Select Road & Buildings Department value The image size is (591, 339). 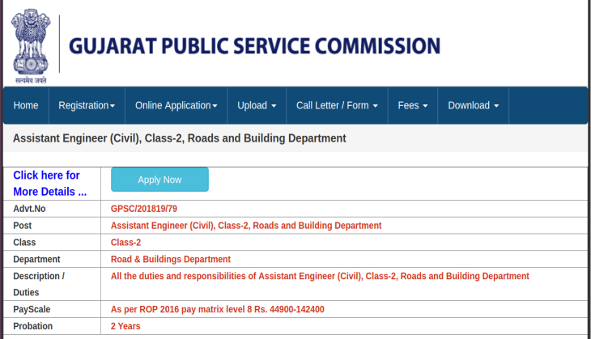coord(171,259)
